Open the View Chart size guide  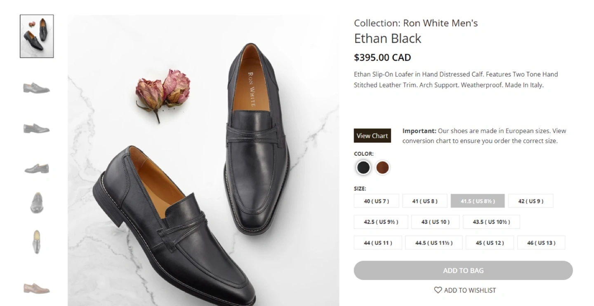(x=372, y=136)
